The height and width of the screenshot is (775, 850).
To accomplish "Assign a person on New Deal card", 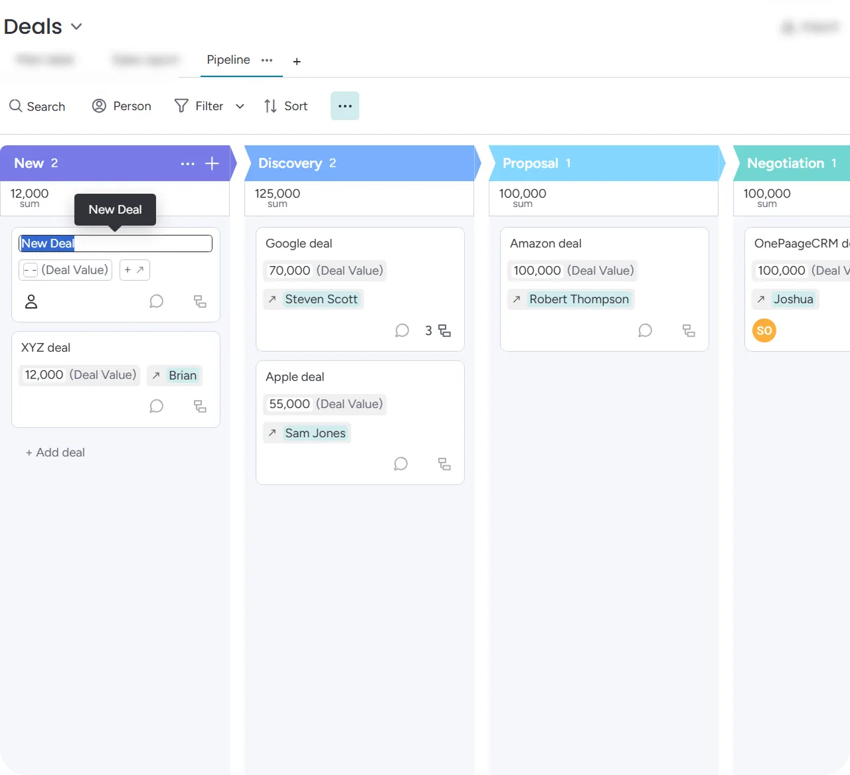I will pyautogui.click(x=31, y=302).
